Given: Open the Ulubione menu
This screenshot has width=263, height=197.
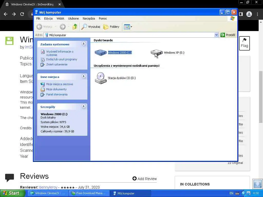Looking at the screenshot, I should [x=73, y=18].
